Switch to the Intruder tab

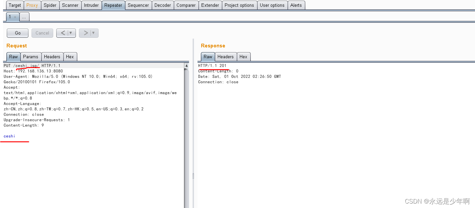pos(91,5)
